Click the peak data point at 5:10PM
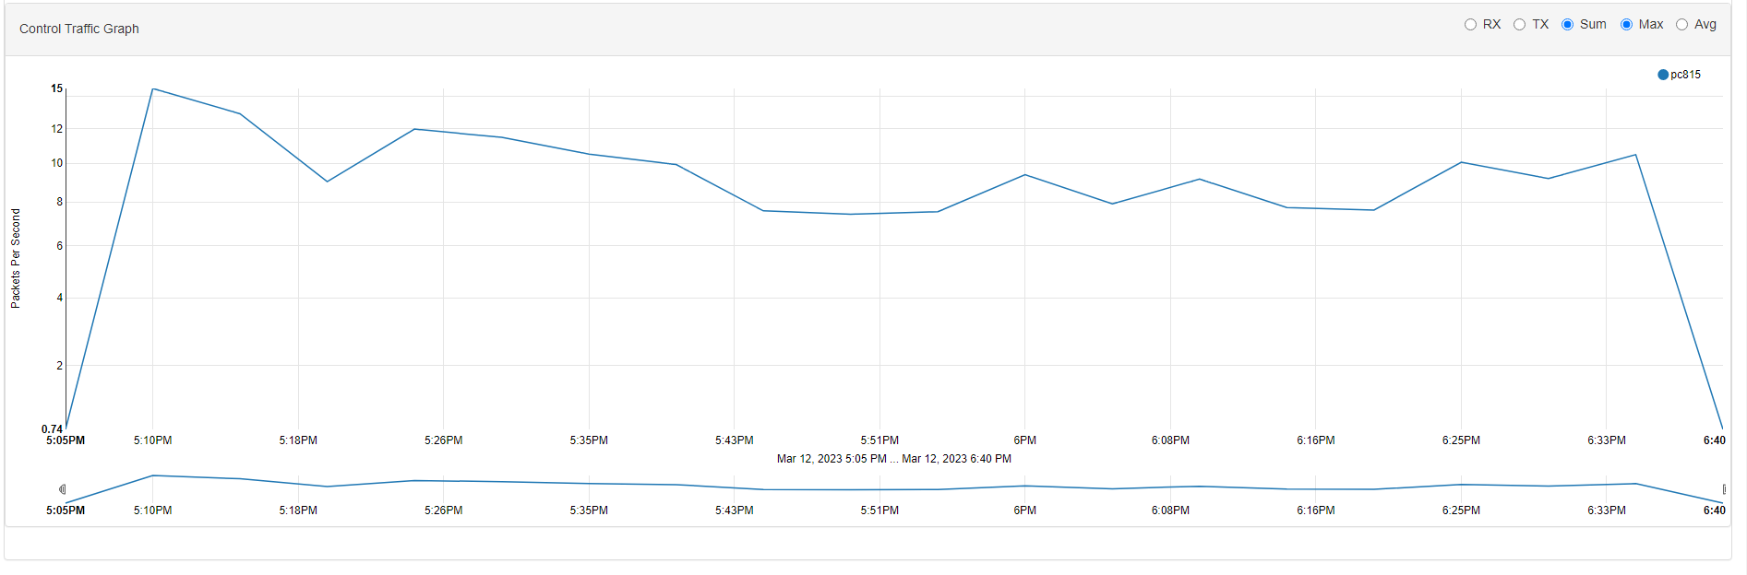Image resolution: width=1747 pixels, height=575 pixels. pyautogui.click(x=152, y=89)
